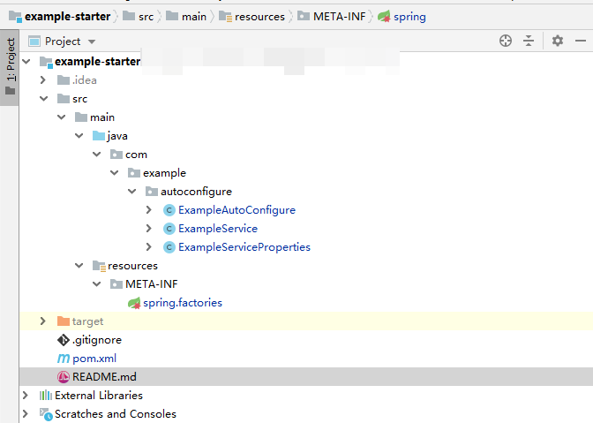Expand Scratches and Consoles node
The image size is (593, 423).
pos(26,413)
